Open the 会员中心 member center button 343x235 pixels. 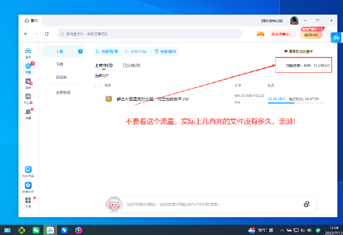311,35
